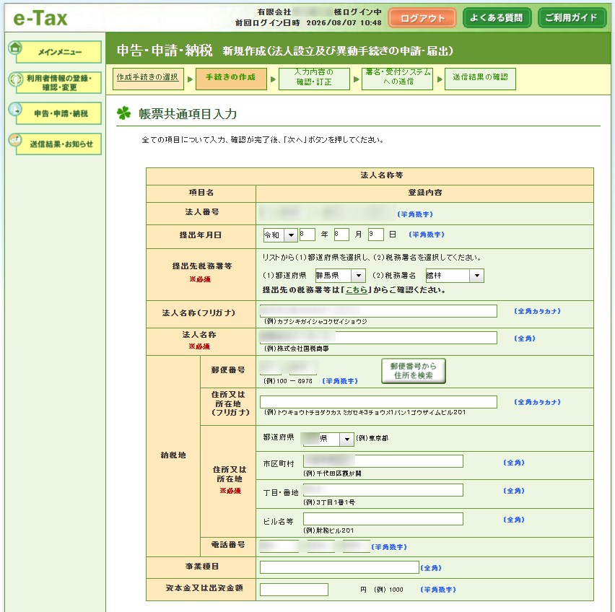Viewport: 615px width, 612px height.
Task: Click the 事業種目 input field
Action: (339, 567)
